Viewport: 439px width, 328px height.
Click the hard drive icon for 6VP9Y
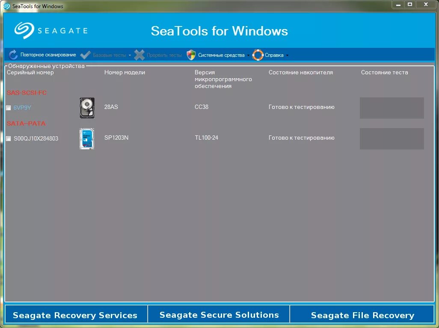(87, 108)
